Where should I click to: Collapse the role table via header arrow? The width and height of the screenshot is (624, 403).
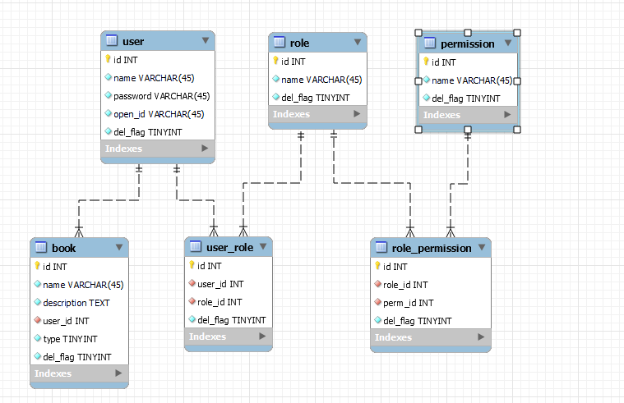[x=357, y=43]
